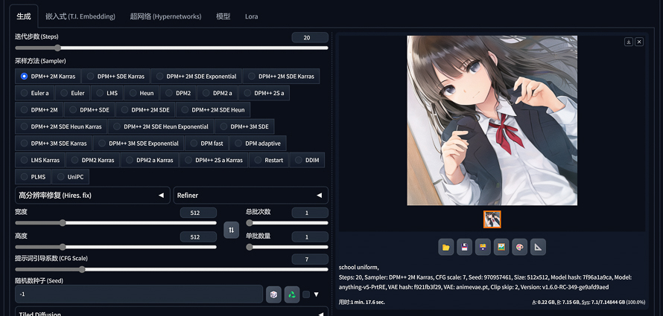The height and width of the screenshot is (316, 663).
Task: Expand the Hires. fix section
Action: [92, 196]
